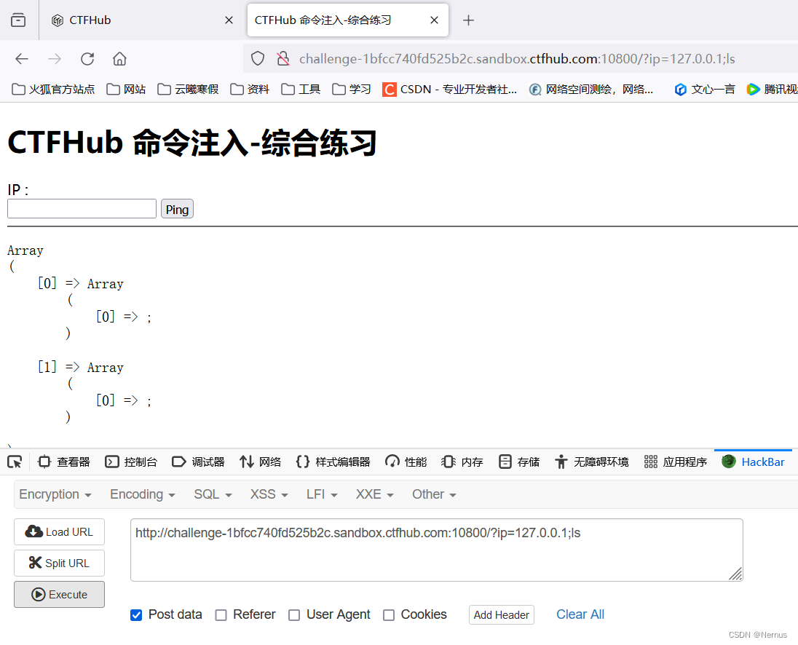Open 云曦寒假 bookmark folder
The image size is (798, 645).
188,90
